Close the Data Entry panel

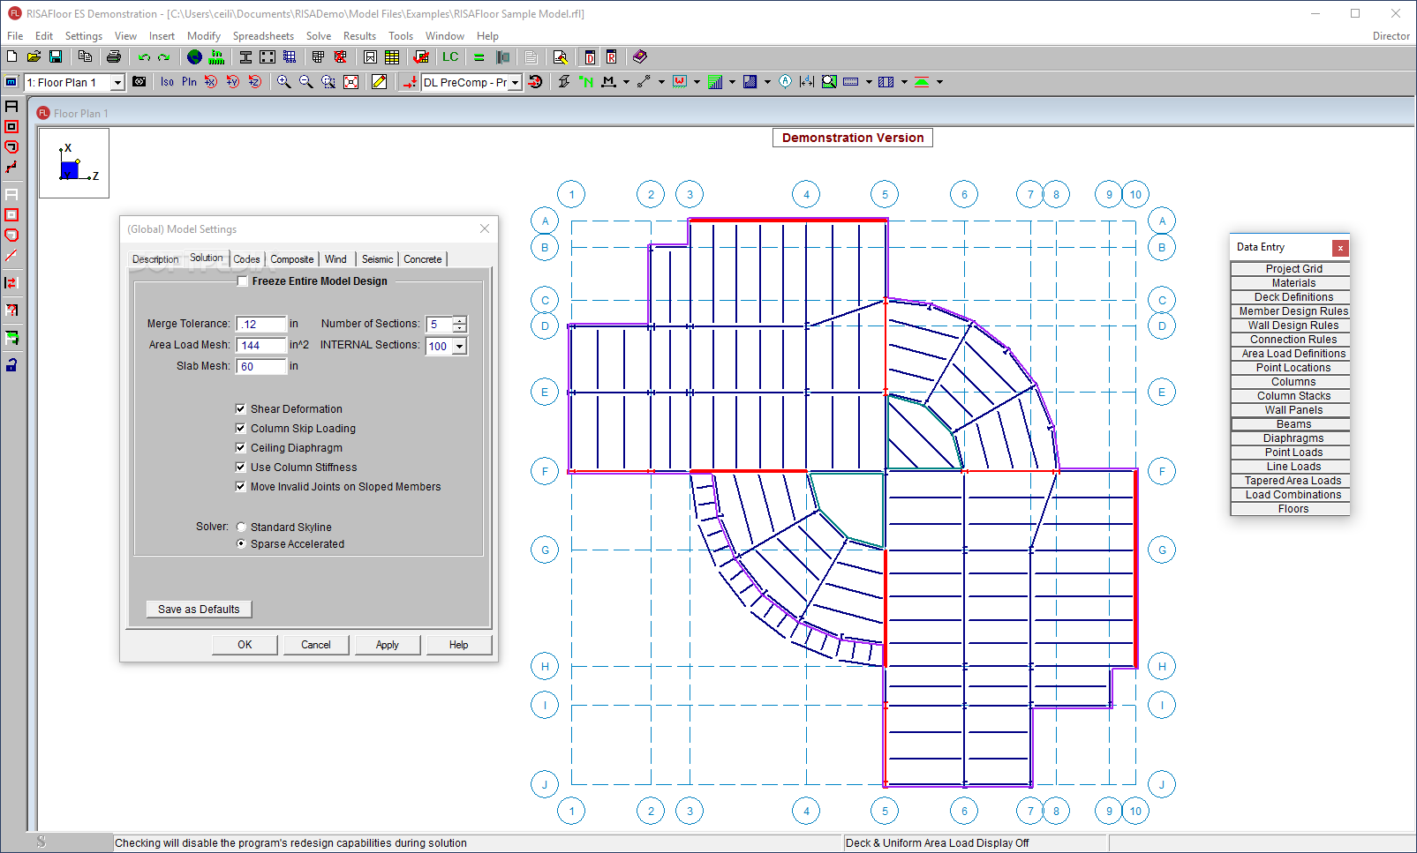[1340, 248]
